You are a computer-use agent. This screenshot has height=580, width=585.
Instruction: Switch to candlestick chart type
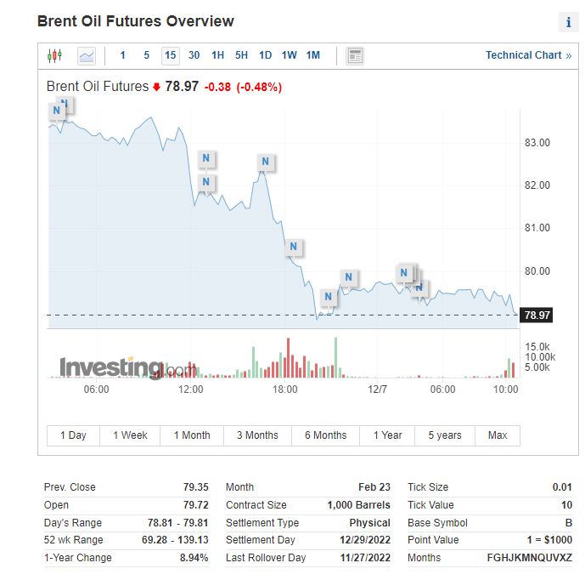[55, 56]
